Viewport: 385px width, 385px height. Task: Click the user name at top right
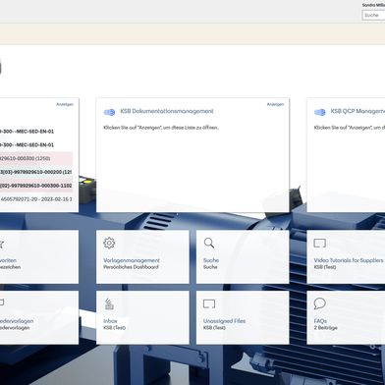click(x=373, y=5)
